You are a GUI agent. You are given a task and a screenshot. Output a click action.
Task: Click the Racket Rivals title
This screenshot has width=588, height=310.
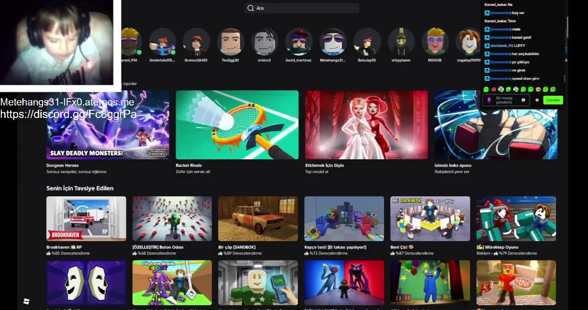[189, 165]
